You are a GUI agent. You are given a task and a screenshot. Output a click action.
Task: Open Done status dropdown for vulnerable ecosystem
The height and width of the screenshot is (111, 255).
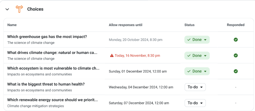tap(197, 71)
